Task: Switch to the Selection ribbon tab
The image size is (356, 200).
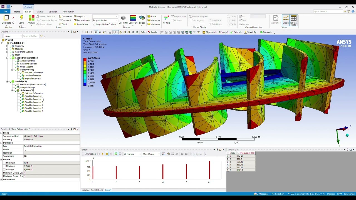Action: [53, 12]
